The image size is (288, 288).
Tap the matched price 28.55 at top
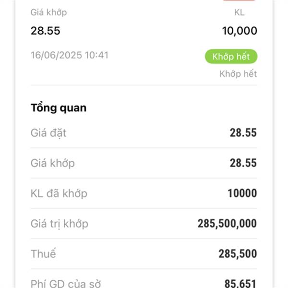click(46, 31)
